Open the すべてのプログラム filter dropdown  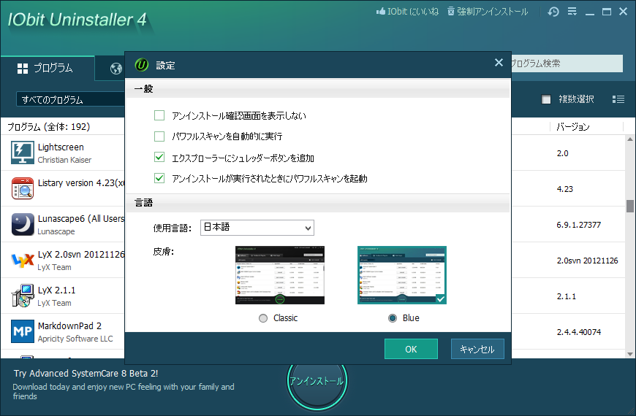point(71,99)
